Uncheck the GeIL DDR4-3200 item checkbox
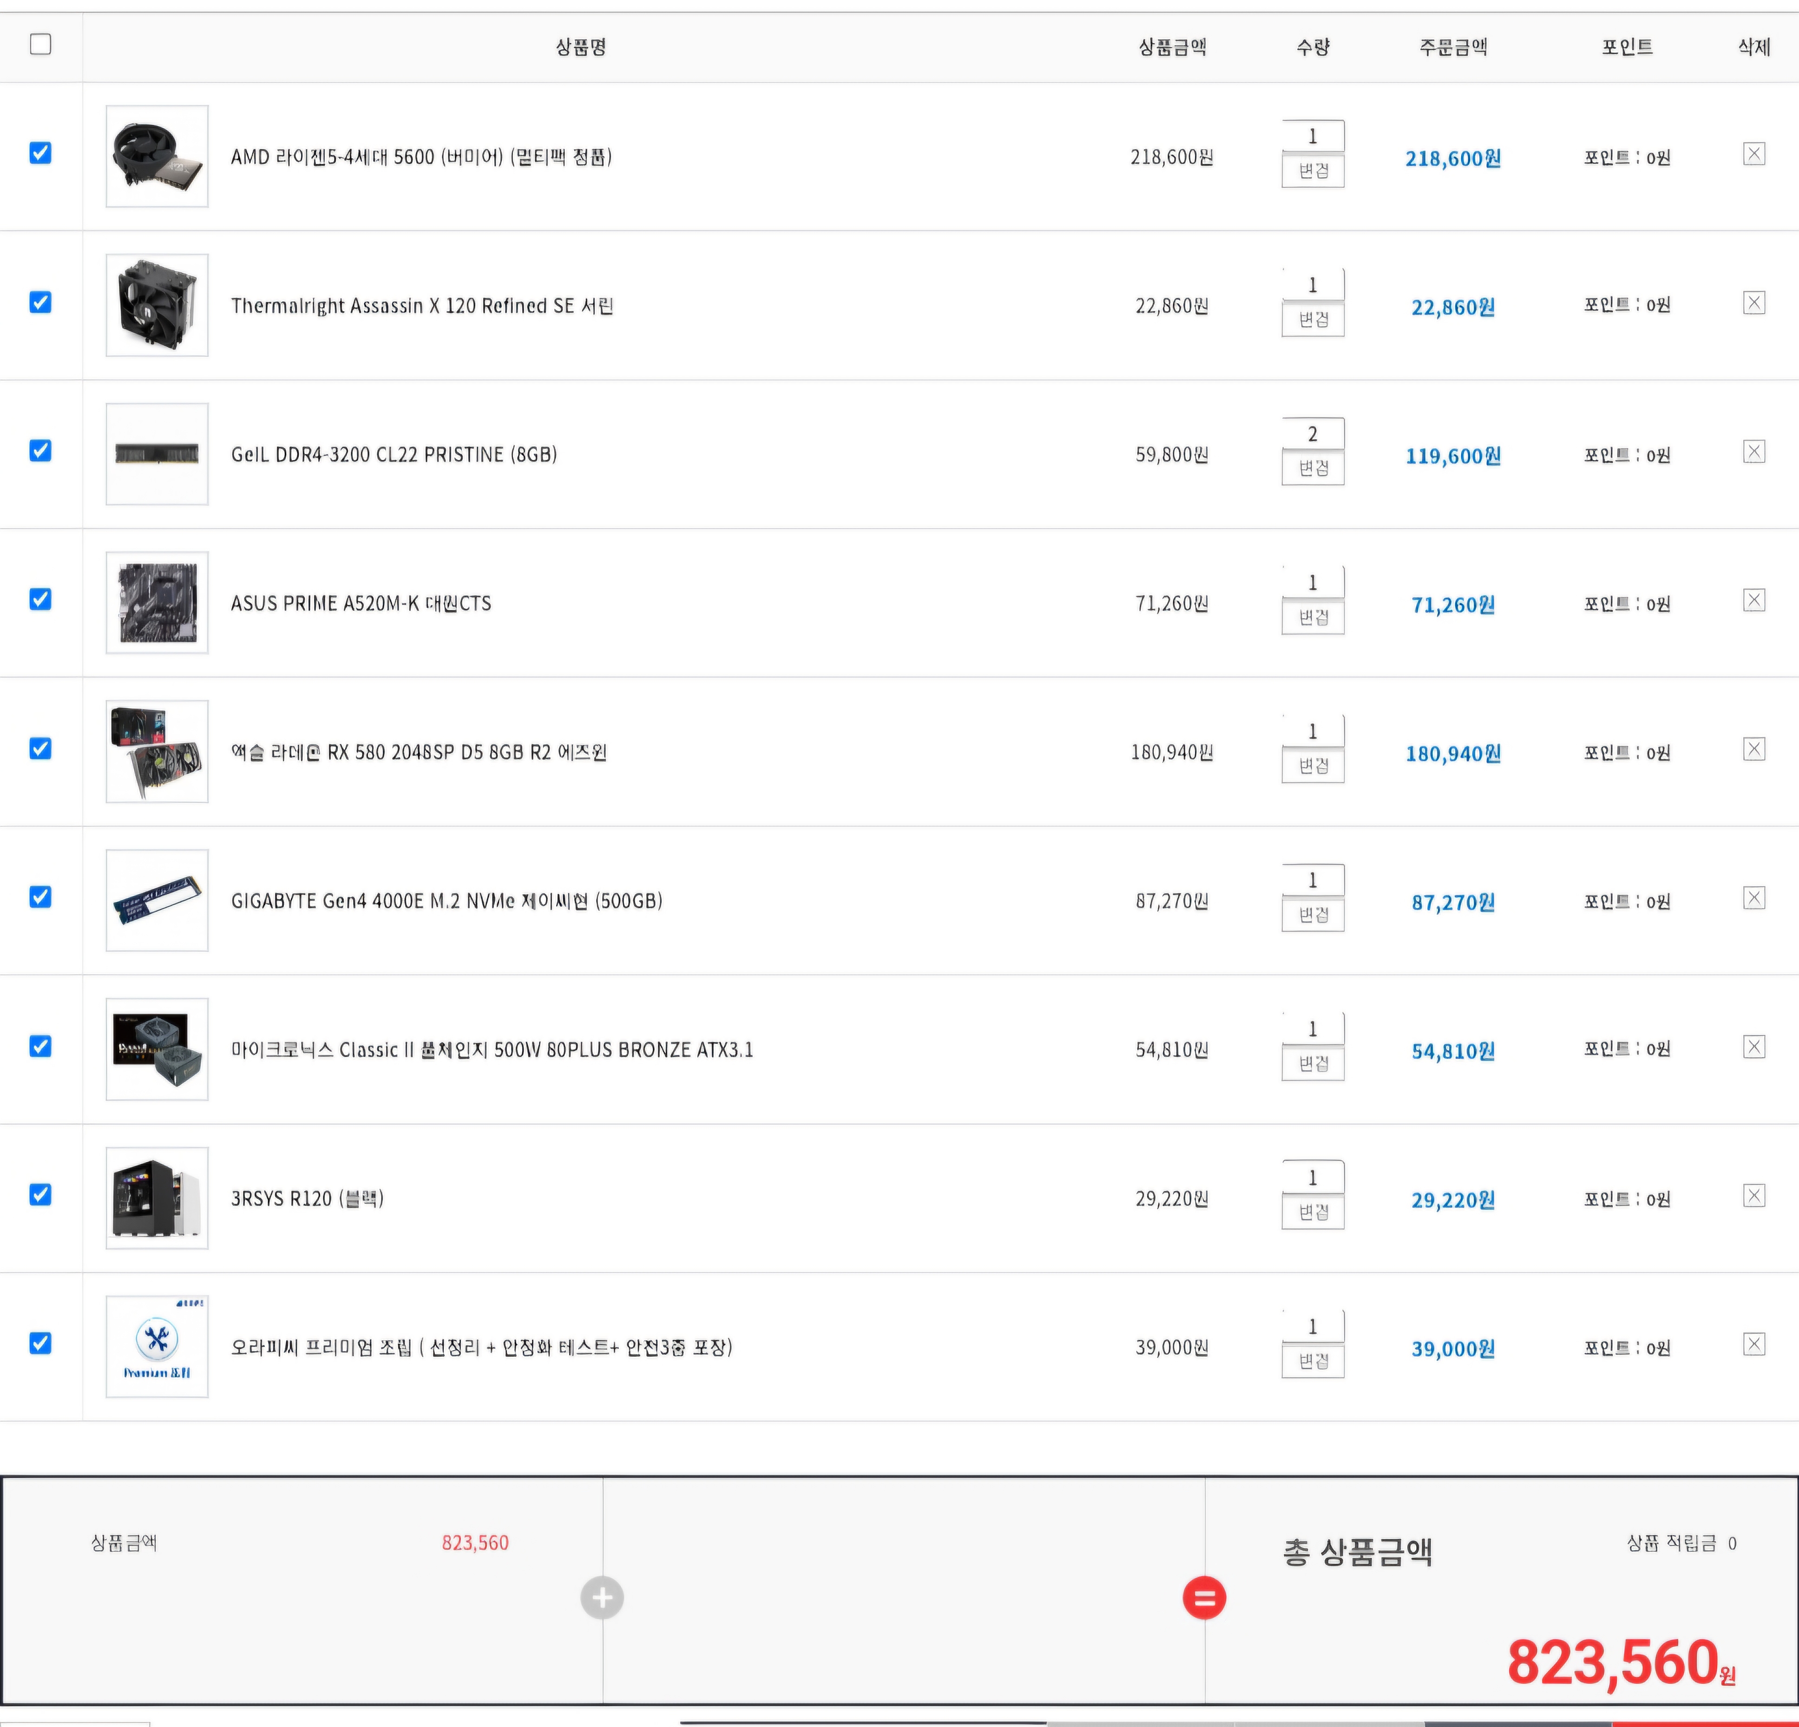Viewport: 1799px width, 1727px height. pyautogui.click(x=40, y=451)
